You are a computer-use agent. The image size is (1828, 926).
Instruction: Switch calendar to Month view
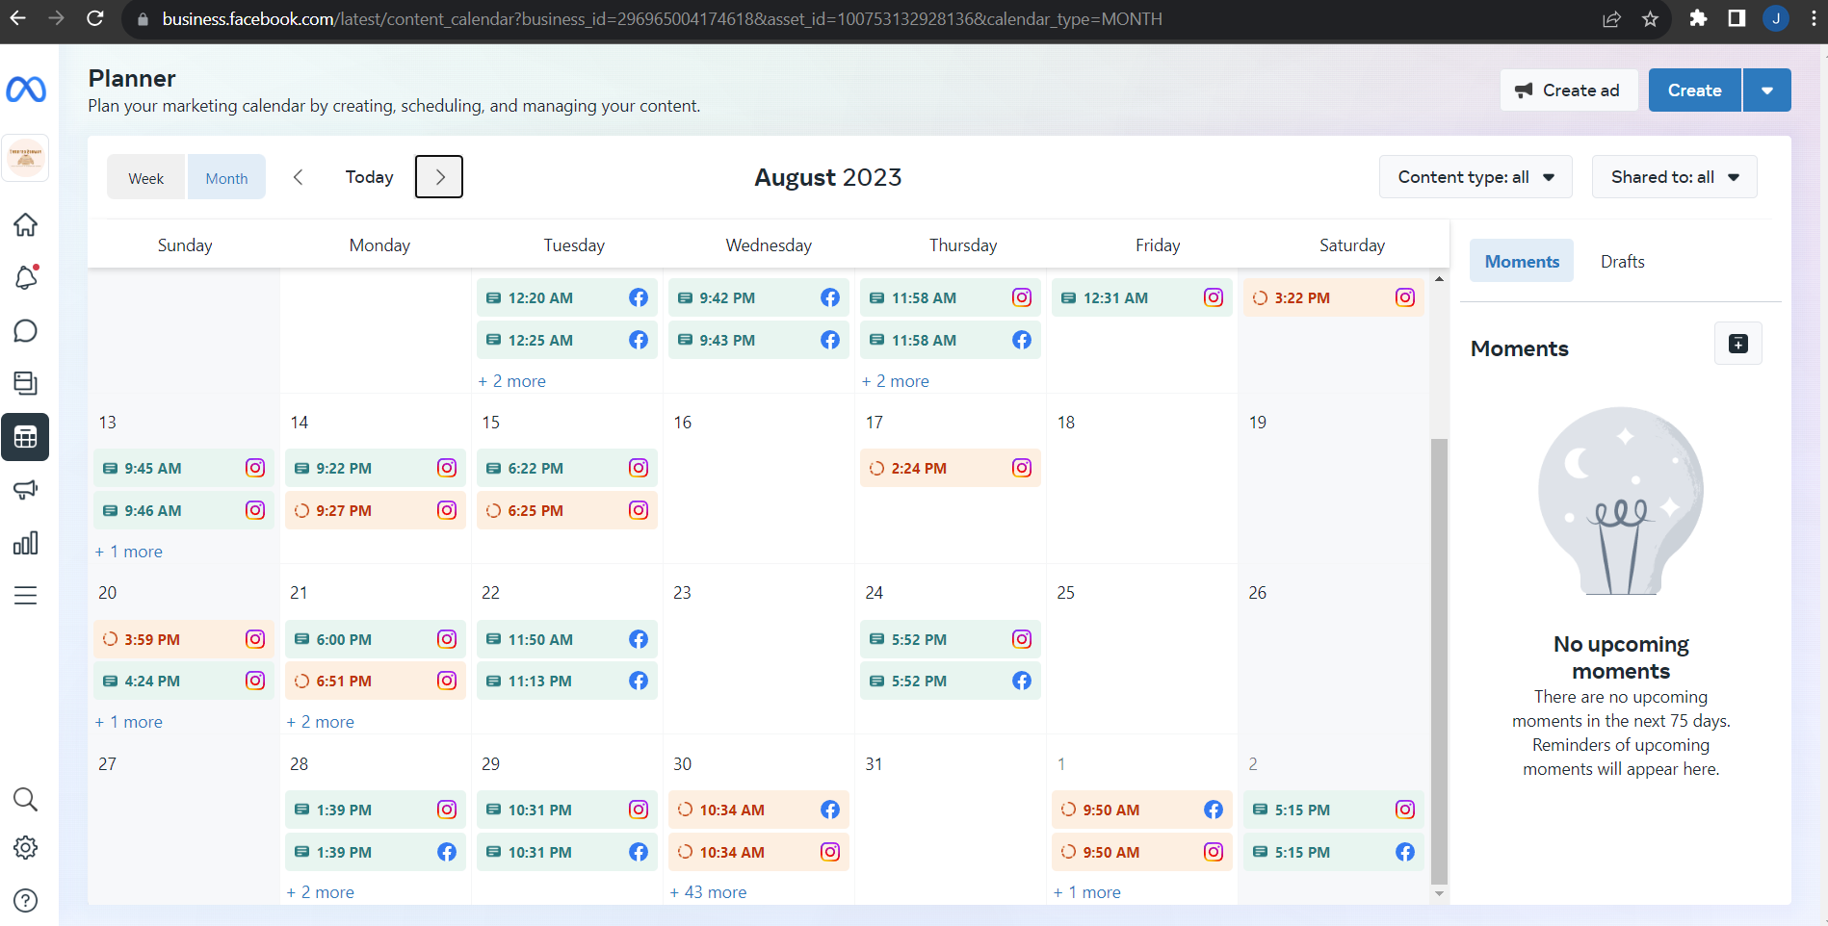coord(226,178)
